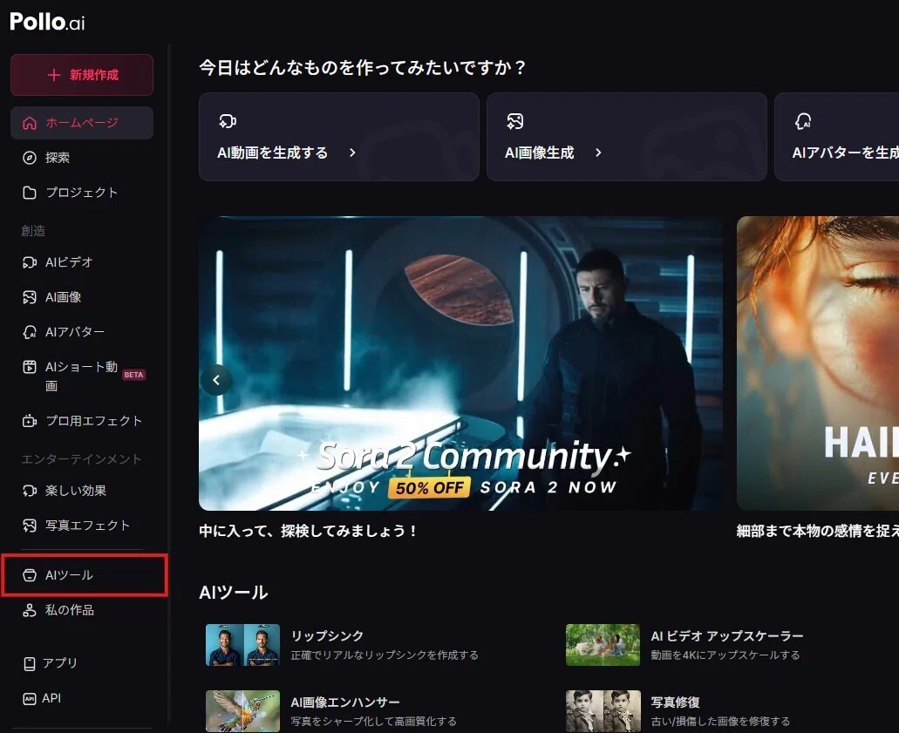899x733 pixels.
Task: Select AI画像 in the sidebar
Action: click(82, 297)
